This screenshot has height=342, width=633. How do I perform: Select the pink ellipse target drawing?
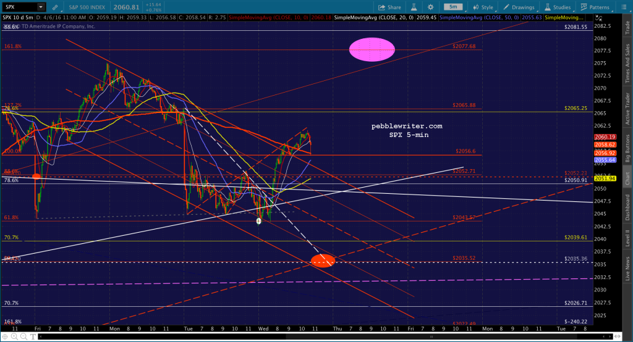372,49
